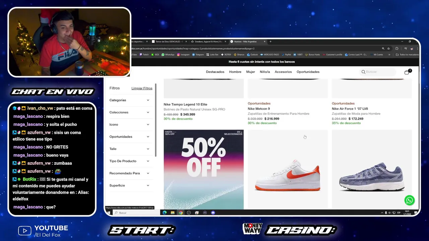Click the Buscar search field on Nike site
Viewport: 429px width, 241px height.
(x=378, y=72)
